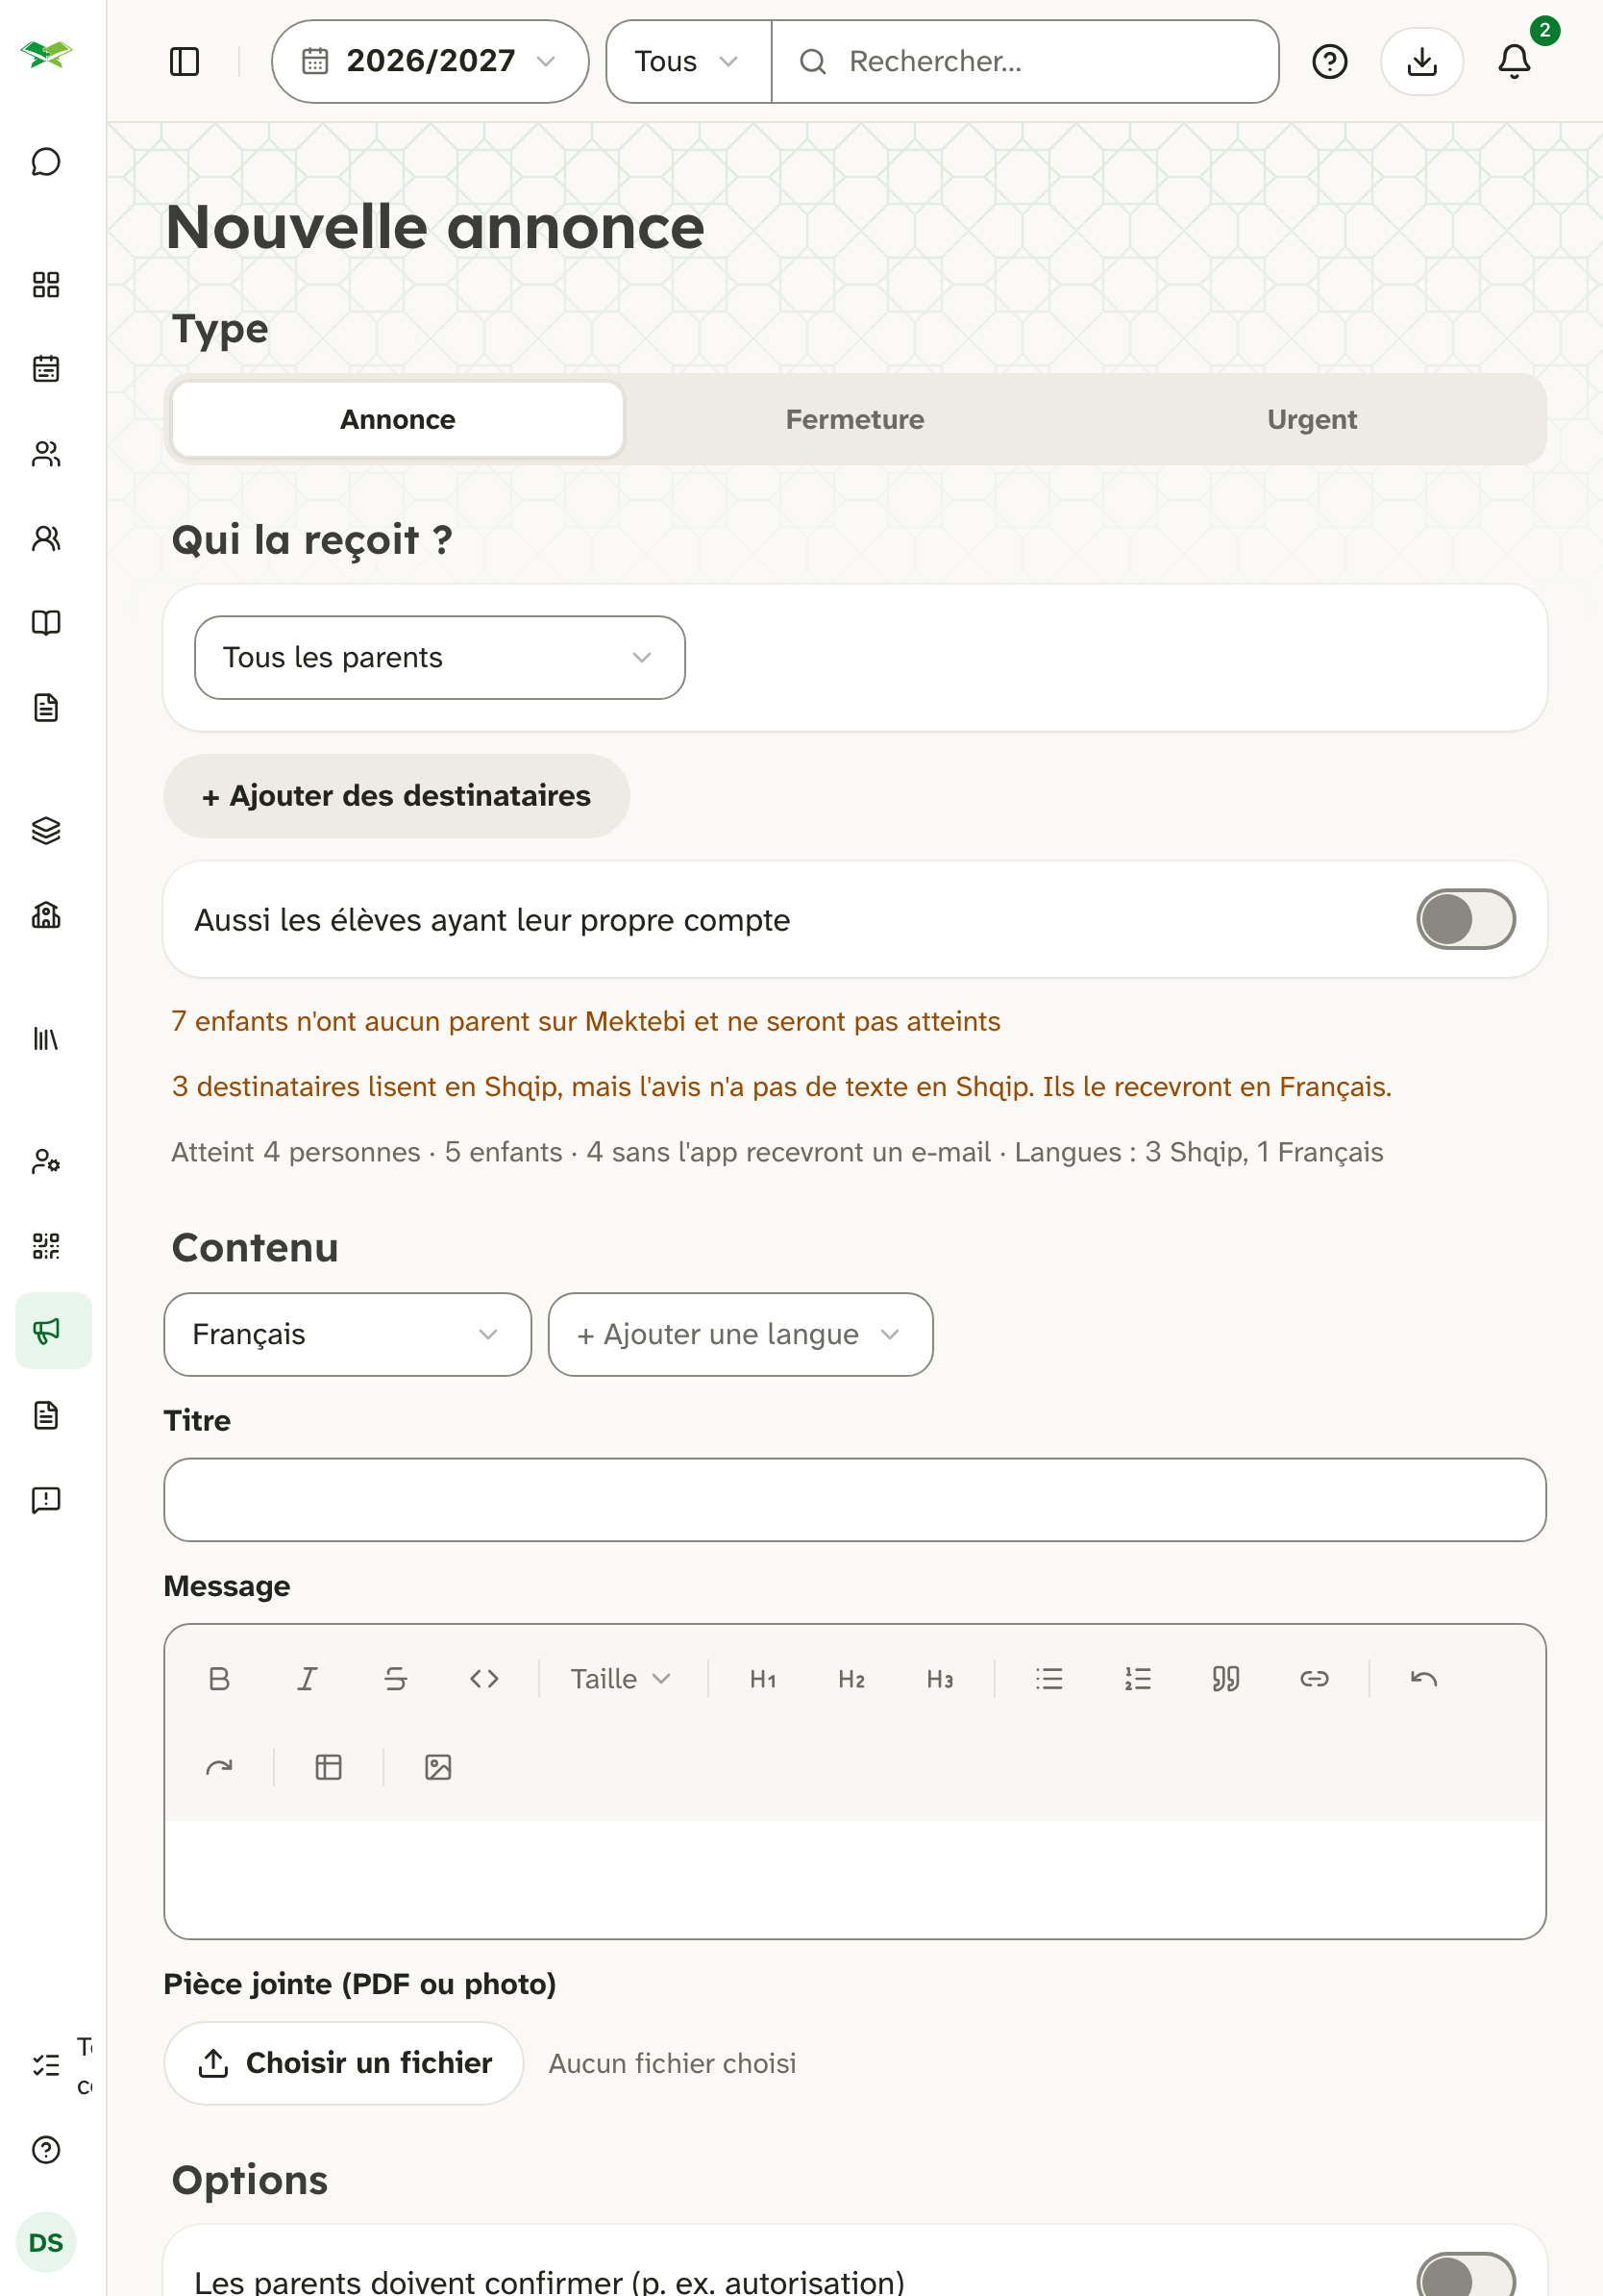Screen dimensions: 1603x2296
Task: Open the open-book sidebar icon
Action: (46, 623)
